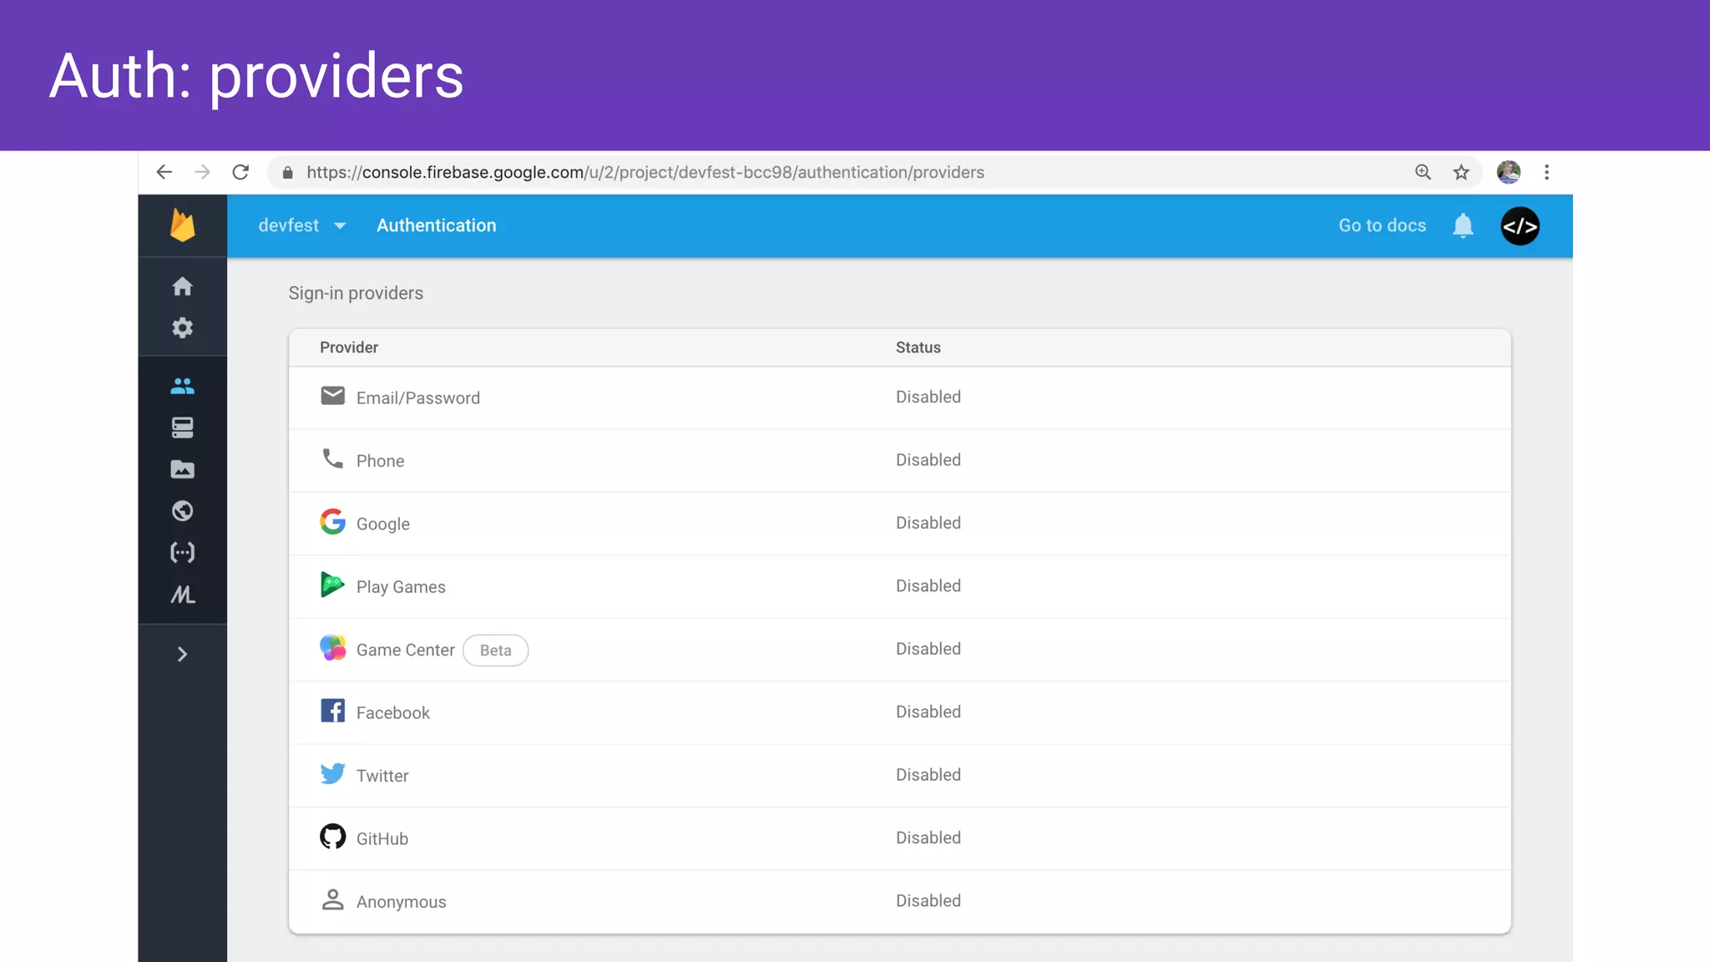Click the Beta badge next to Game Center

pos(495,651)
